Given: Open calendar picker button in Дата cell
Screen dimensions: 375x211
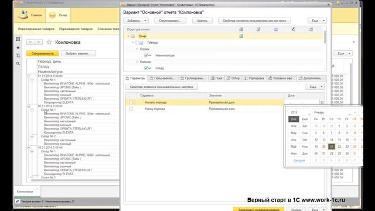Looking at the screenshot, I should [322, 103].
